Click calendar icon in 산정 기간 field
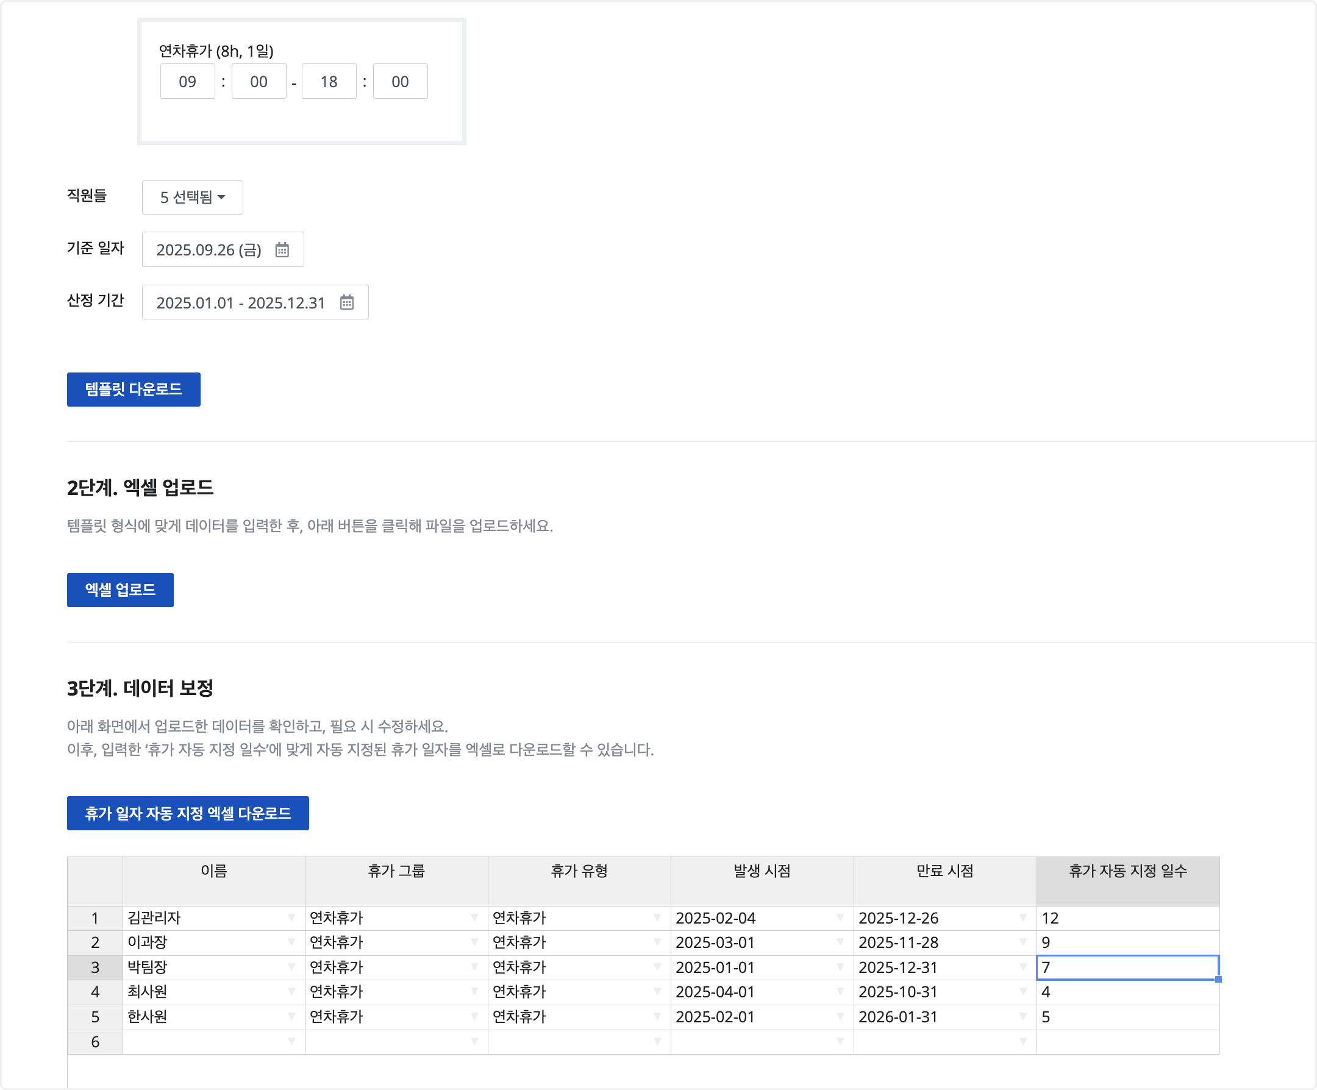Image resolution: width=1317 pixels, height=1090 pixels. click(x=347, y=302)
